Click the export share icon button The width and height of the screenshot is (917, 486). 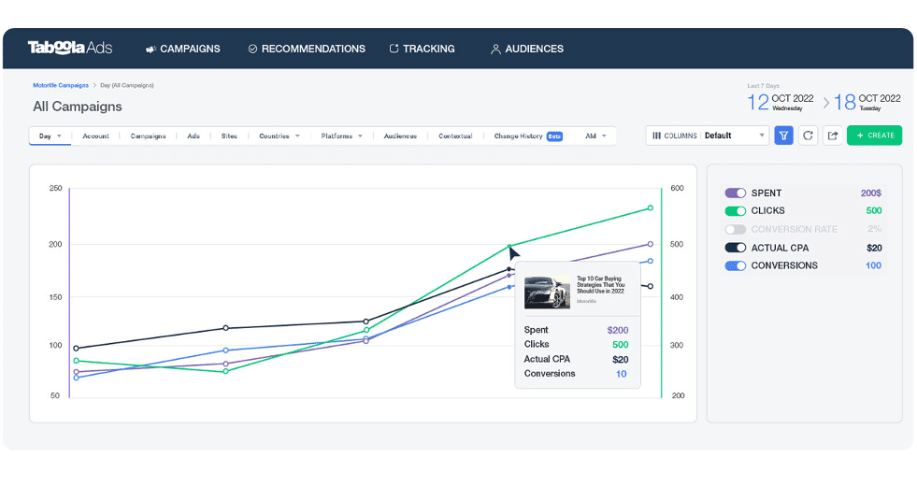[x=832, y=136]
